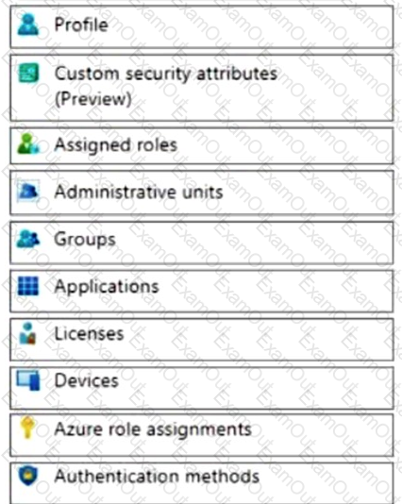Select Authentication methods text
This screenshot has height=504, width=402.
pyautogui.click(x=157, y=477)
